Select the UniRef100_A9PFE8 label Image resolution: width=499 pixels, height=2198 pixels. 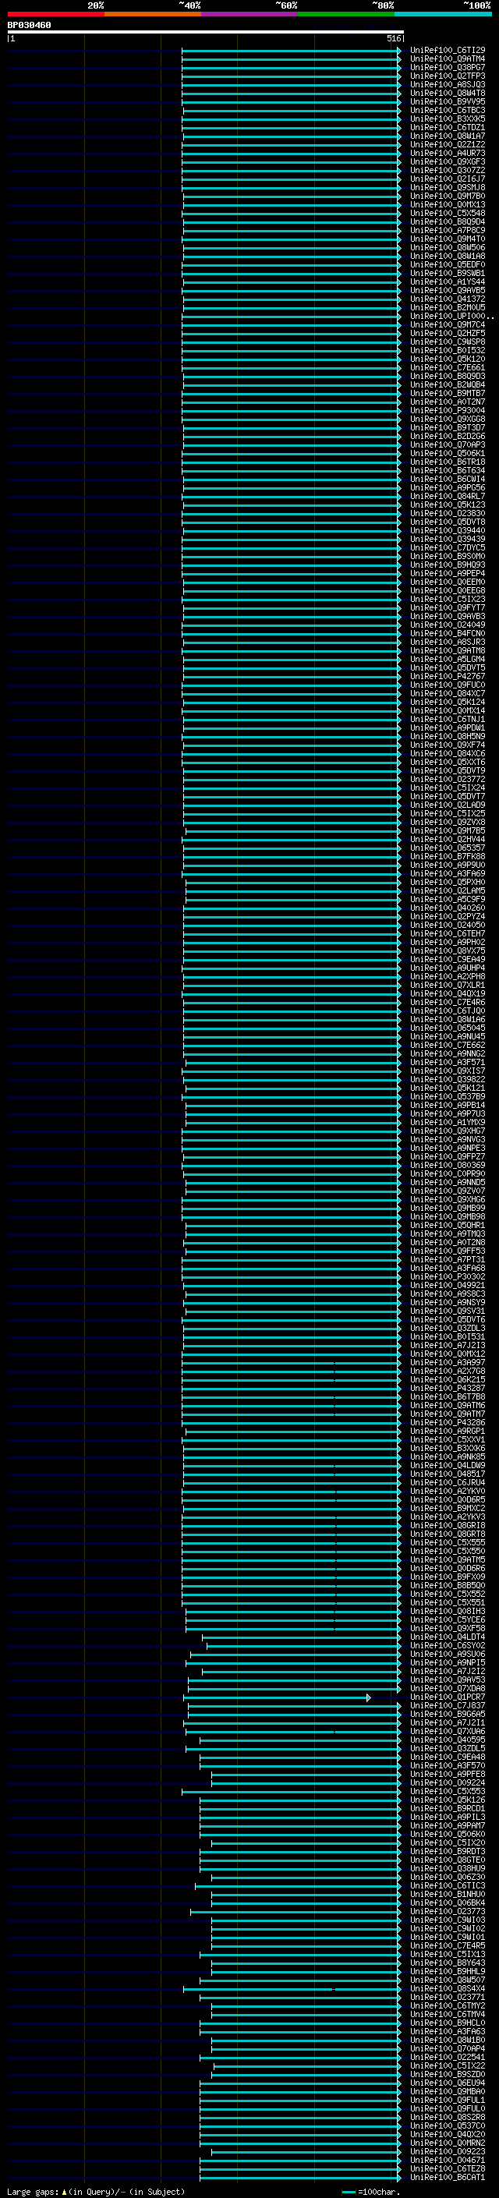448,1774
